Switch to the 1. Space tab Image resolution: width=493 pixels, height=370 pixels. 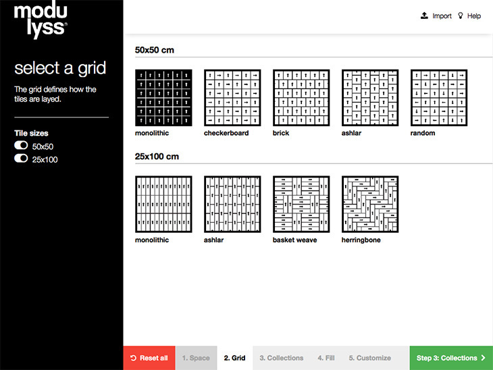click(x=197, y=358)
